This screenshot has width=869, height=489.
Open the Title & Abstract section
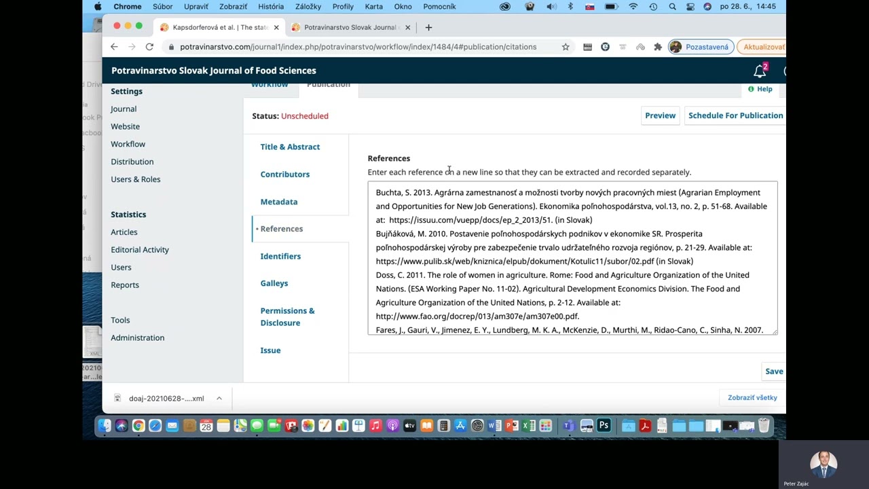tap(290, 147)
